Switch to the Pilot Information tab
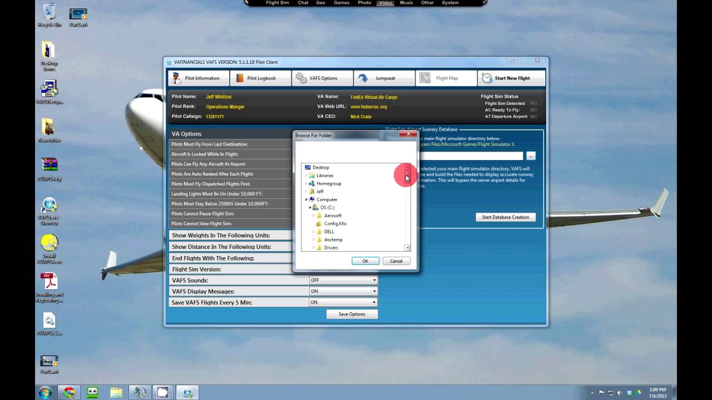712x400 pixels. tap(199, 78)
